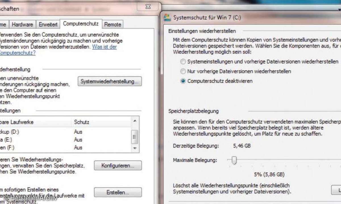The width and height of the screenshot is (341, 204).
Task: Click the Erstellen button
Action: [118, 192]
